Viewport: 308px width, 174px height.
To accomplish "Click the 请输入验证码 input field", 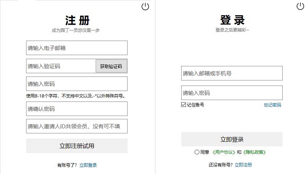I will click(x=61, y=66).
